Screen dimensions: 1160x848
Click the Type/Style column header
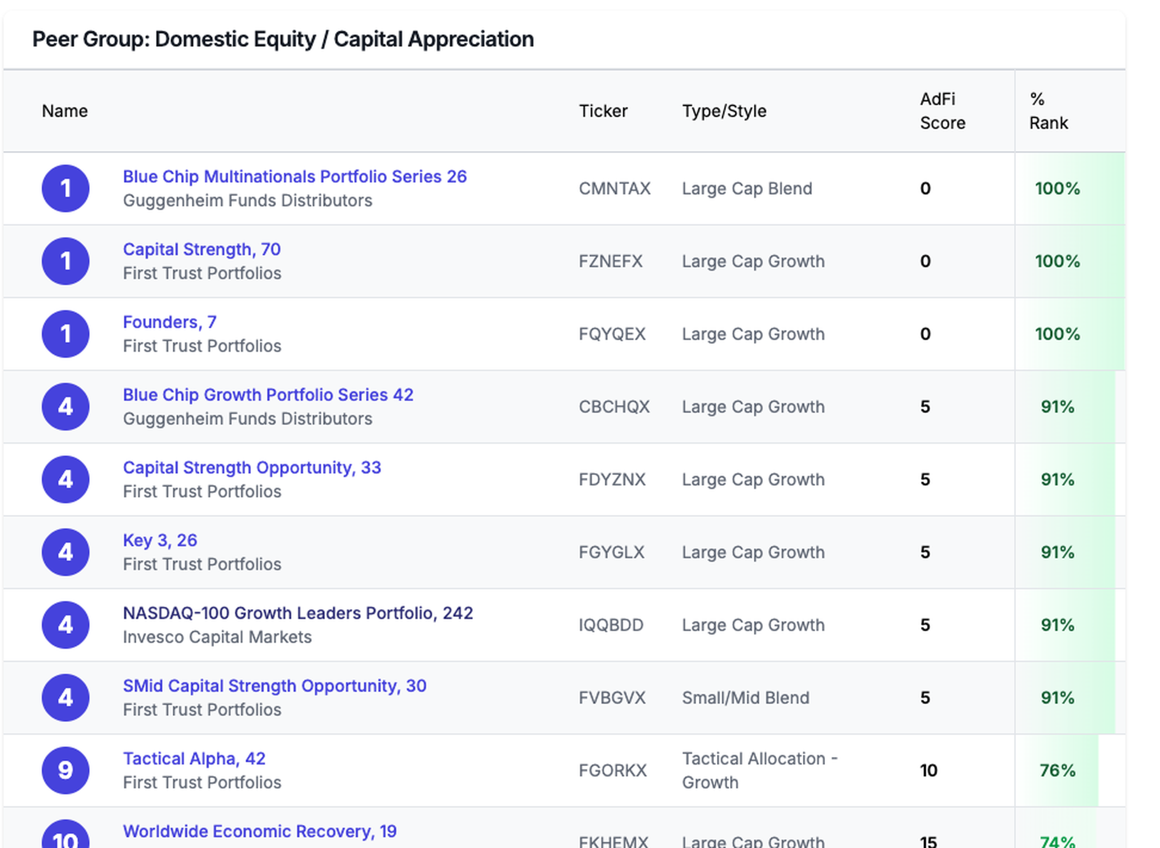(x=723, y=111)
